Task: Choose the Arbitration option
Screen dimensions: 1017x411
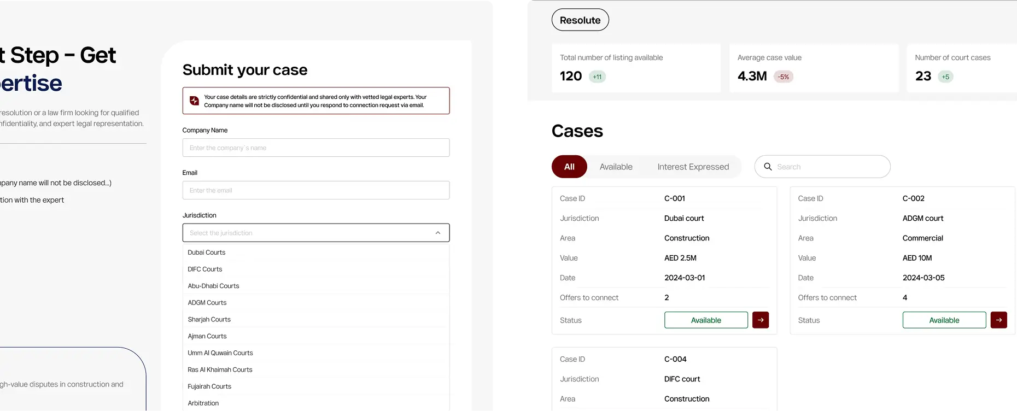Action: 203,403
